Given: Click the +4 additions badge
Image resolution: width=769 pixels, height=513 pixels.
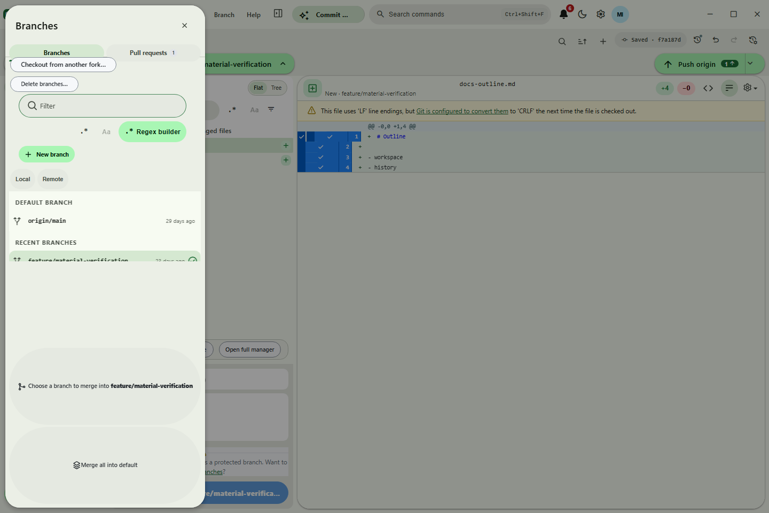Looking at the screenshot, I should point(665,88).
